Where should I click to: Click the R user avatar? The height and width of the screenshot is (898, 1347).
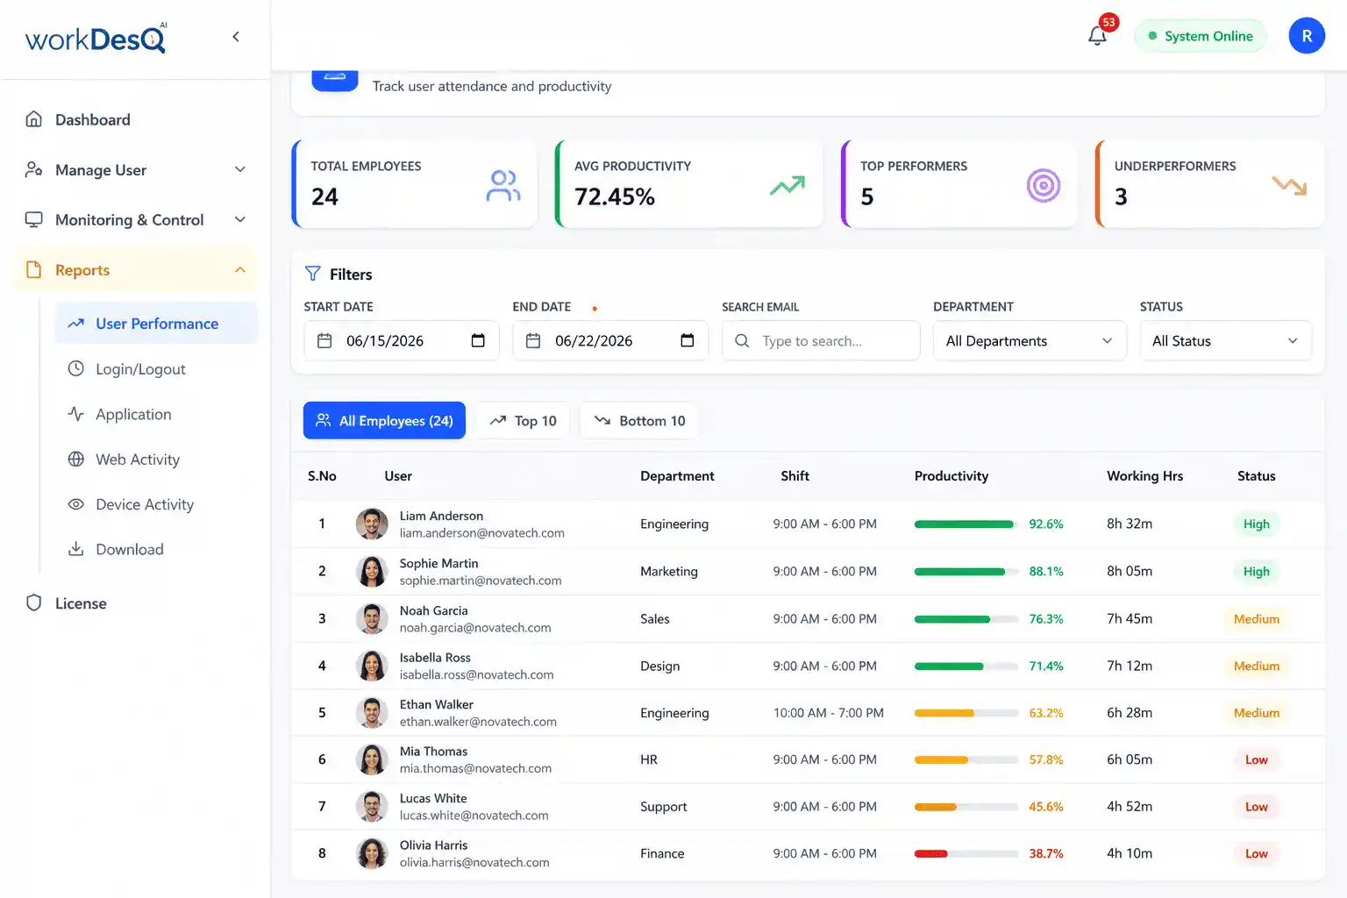(1307, 36)
